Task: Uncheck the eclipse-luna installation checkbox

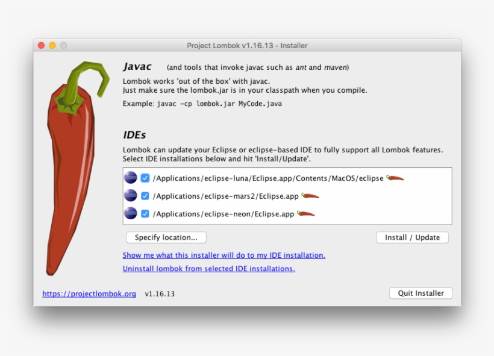Action: point(145,178)
